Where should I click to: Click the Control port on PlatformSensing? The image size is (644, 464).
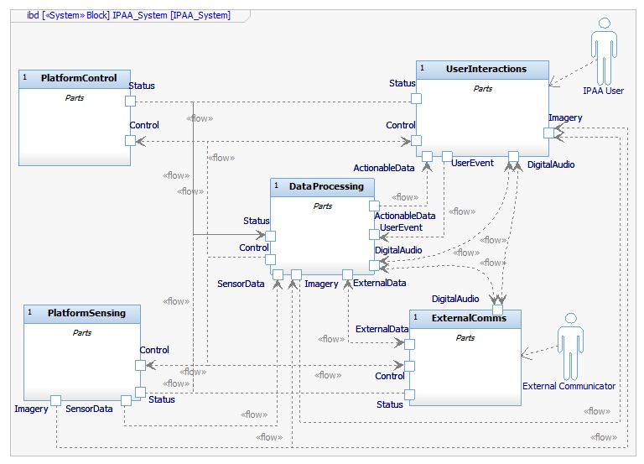point(140,365)
